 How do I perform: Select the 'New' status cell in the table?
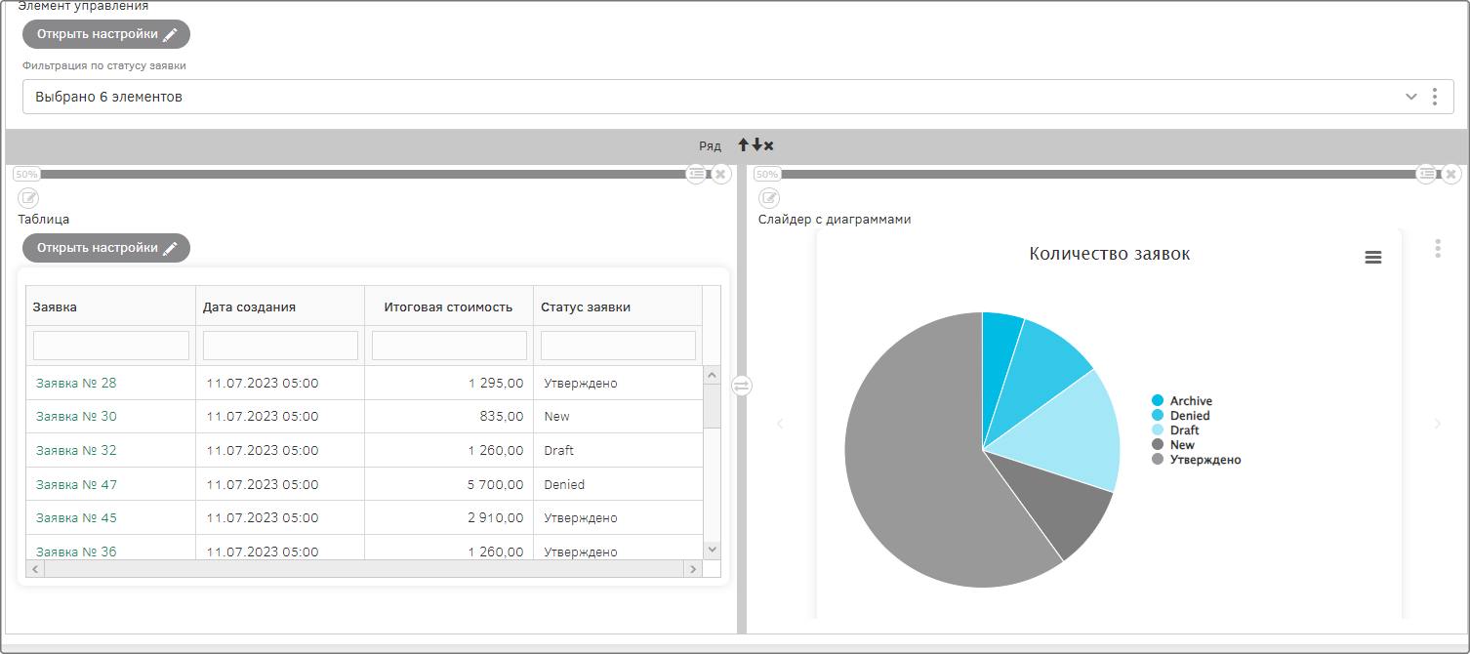(x=618, y=417)
